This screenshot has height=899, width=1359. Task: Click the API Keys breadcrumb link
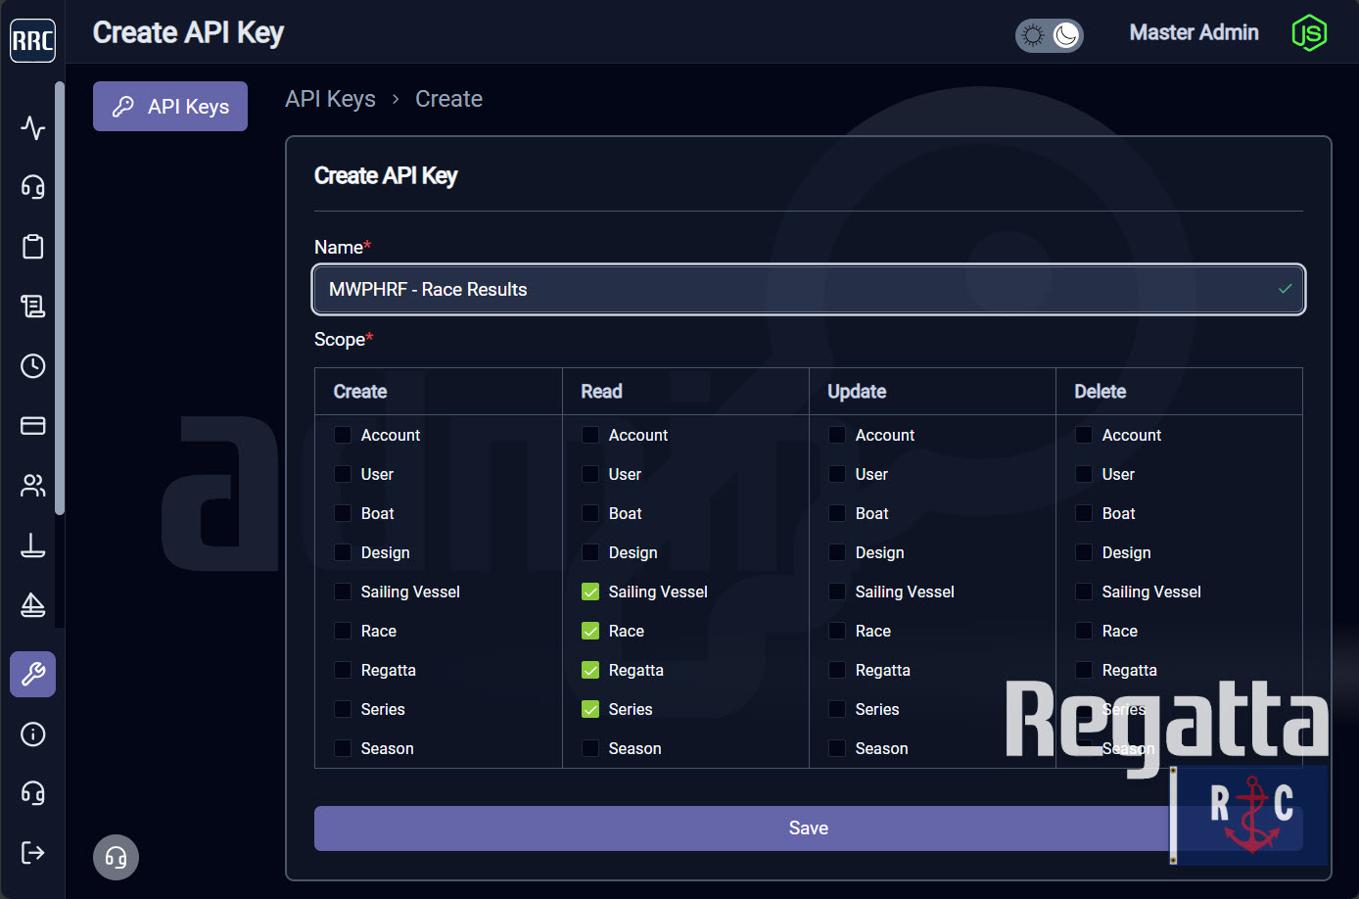pyautogui.click(x=330, y=98)
